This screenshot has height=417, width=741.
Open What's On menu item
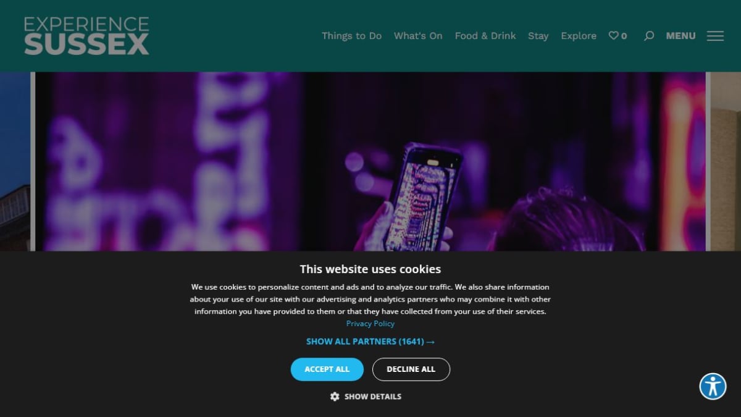tap(418, 36)
